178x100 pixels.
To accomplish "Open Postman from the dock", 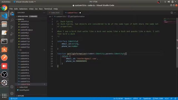I will click(4, 58).
